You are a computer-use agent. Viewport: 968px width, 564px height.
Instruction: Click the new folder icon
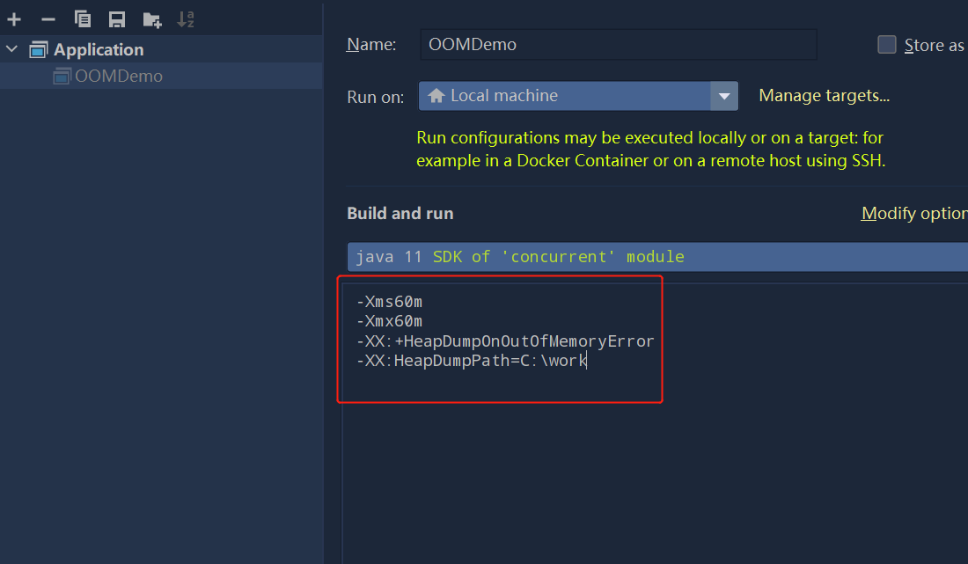[x=151, y=18]
